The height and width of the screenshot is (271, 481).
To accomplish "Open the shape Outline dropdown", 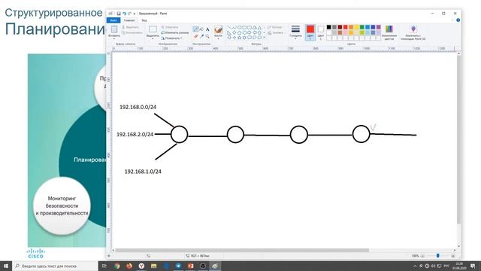I will [275, 27].
